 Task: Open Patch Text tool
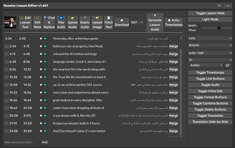tap(109, 22)
